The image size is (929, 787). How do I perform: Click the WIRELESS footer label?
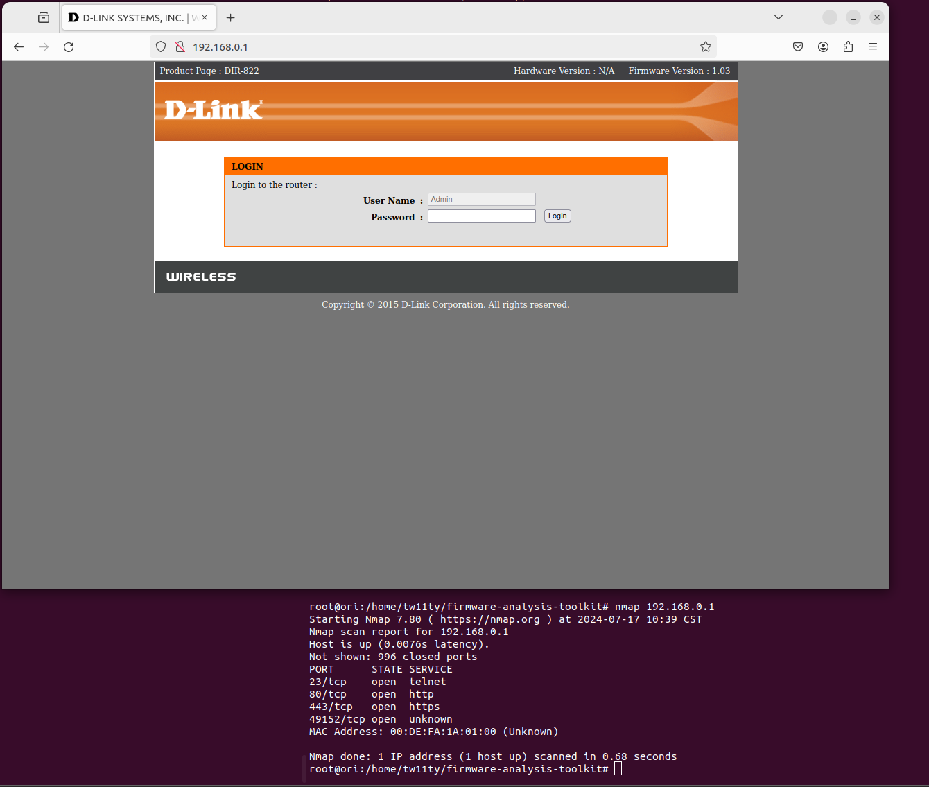201,277
